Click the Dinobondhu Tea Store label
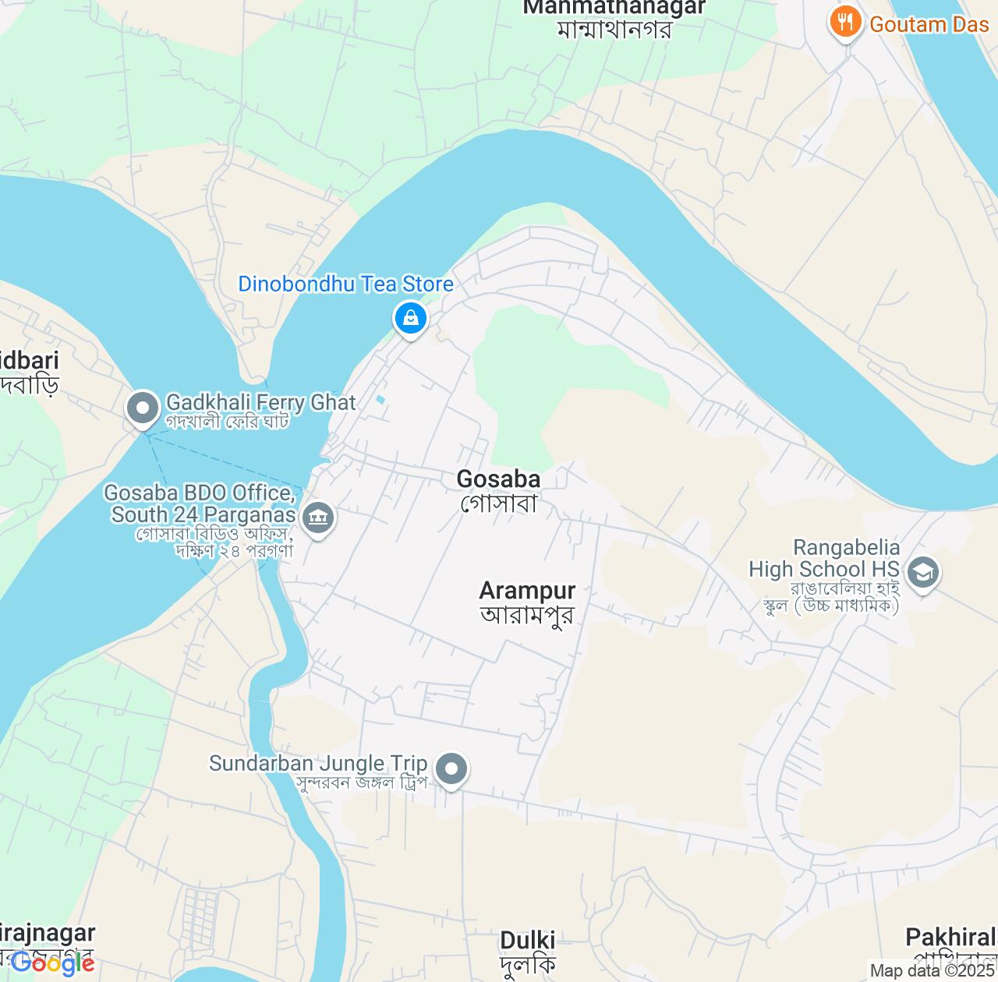 pyautogui.click(x=345, y=284)
